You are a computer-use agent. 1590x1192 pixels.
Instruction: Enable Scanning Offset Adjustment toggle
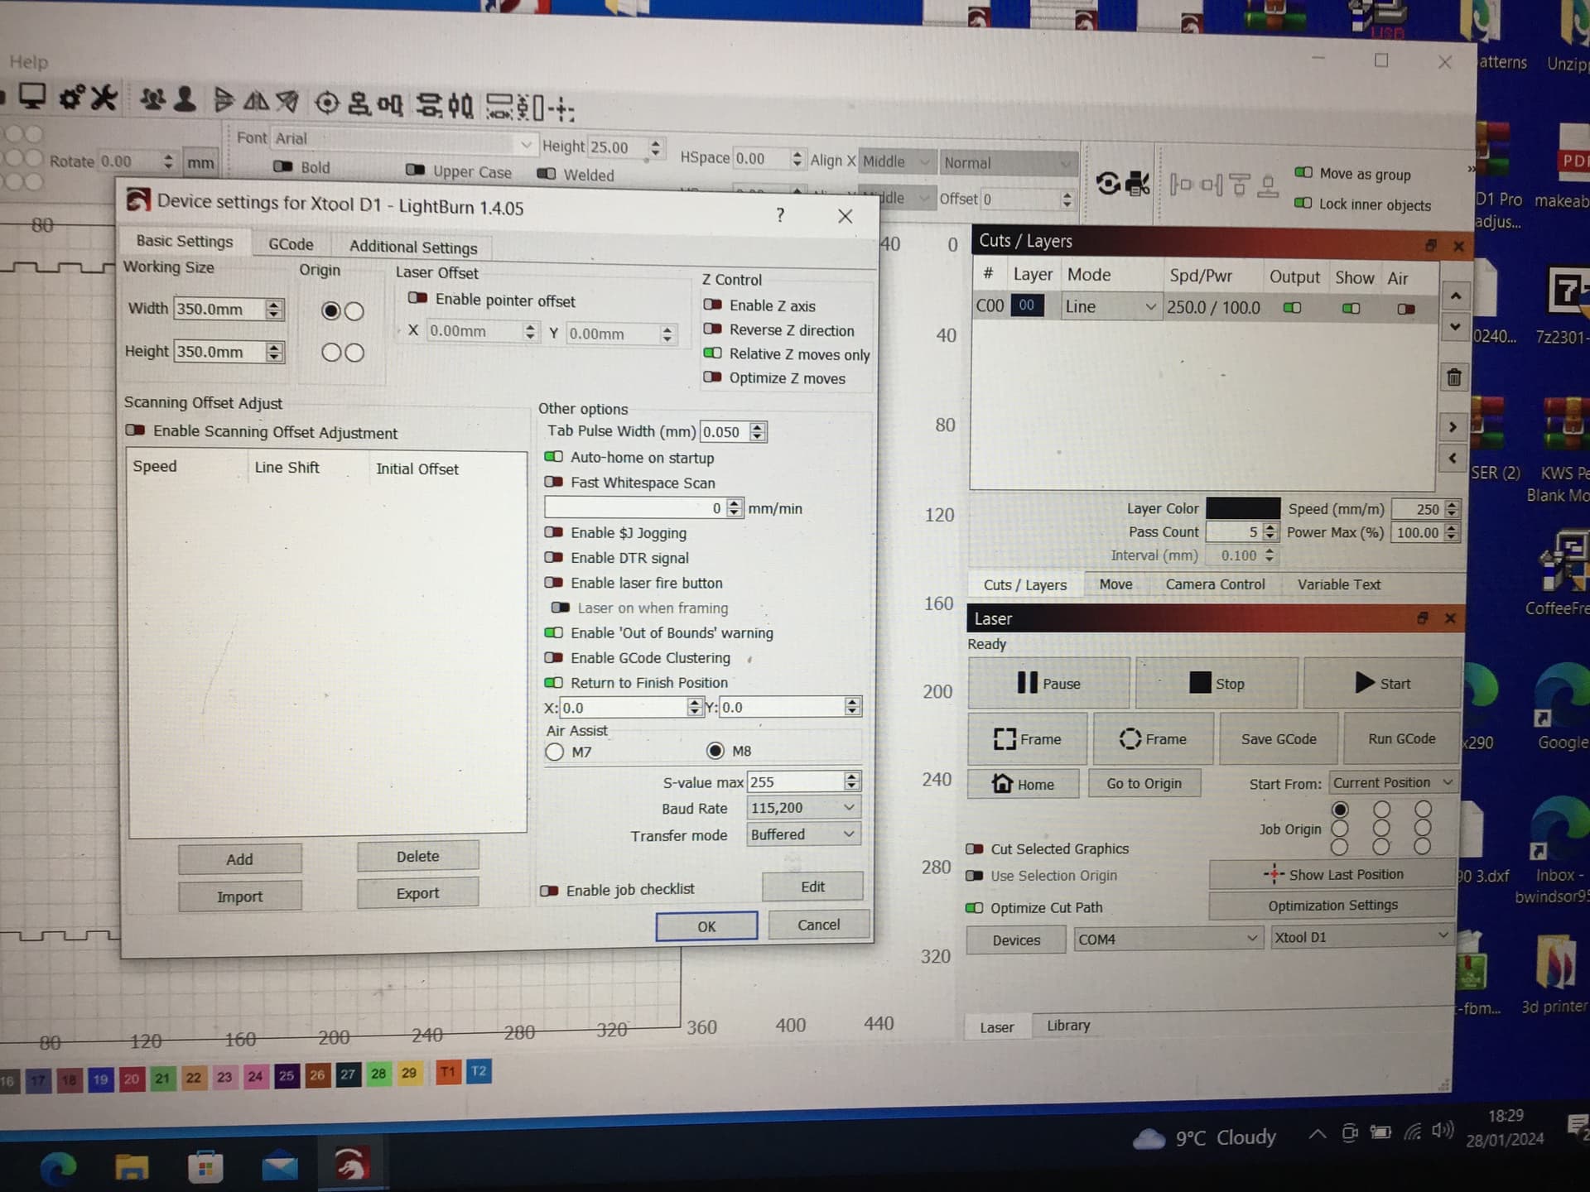[x=136, y=430]
